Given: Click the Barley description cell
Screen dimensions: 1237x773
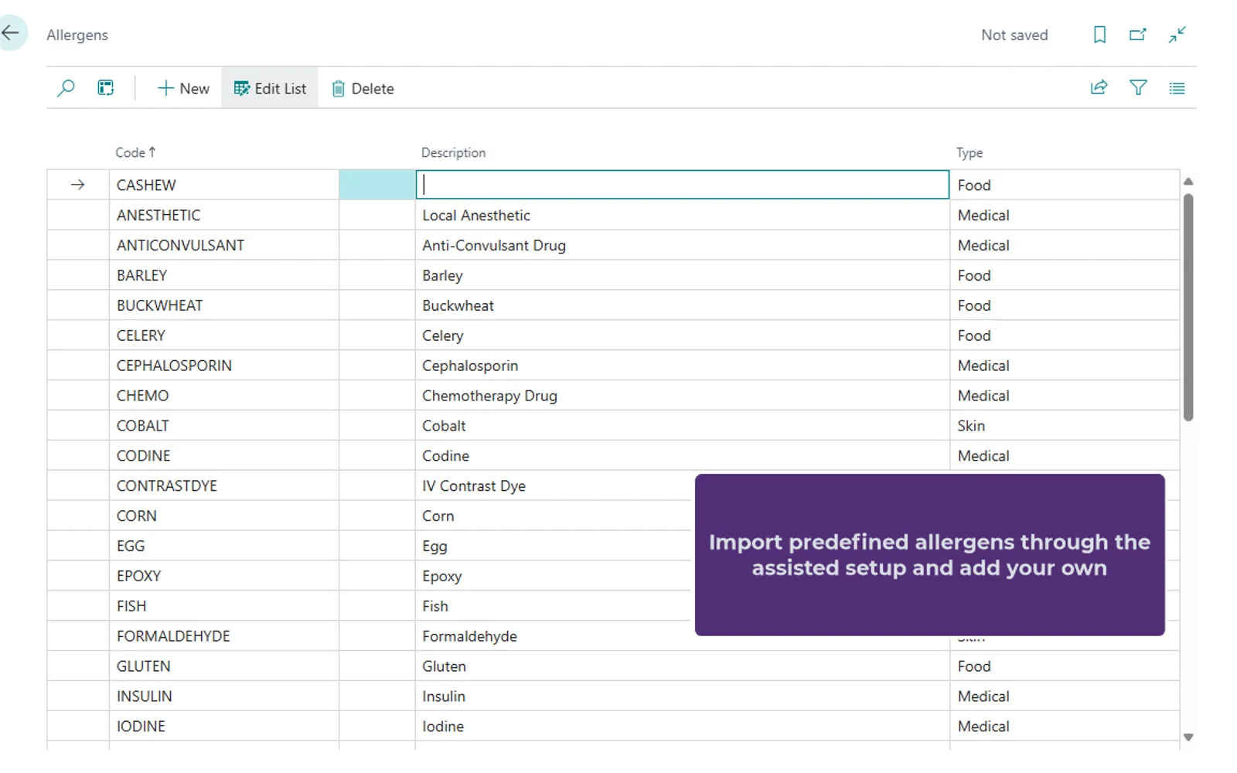Looking at the screenshot, I should 682,275.
